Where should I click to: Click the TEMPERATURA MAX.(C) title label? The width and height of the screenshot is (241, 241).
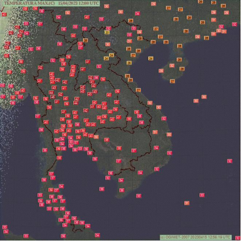pos(29,3)
